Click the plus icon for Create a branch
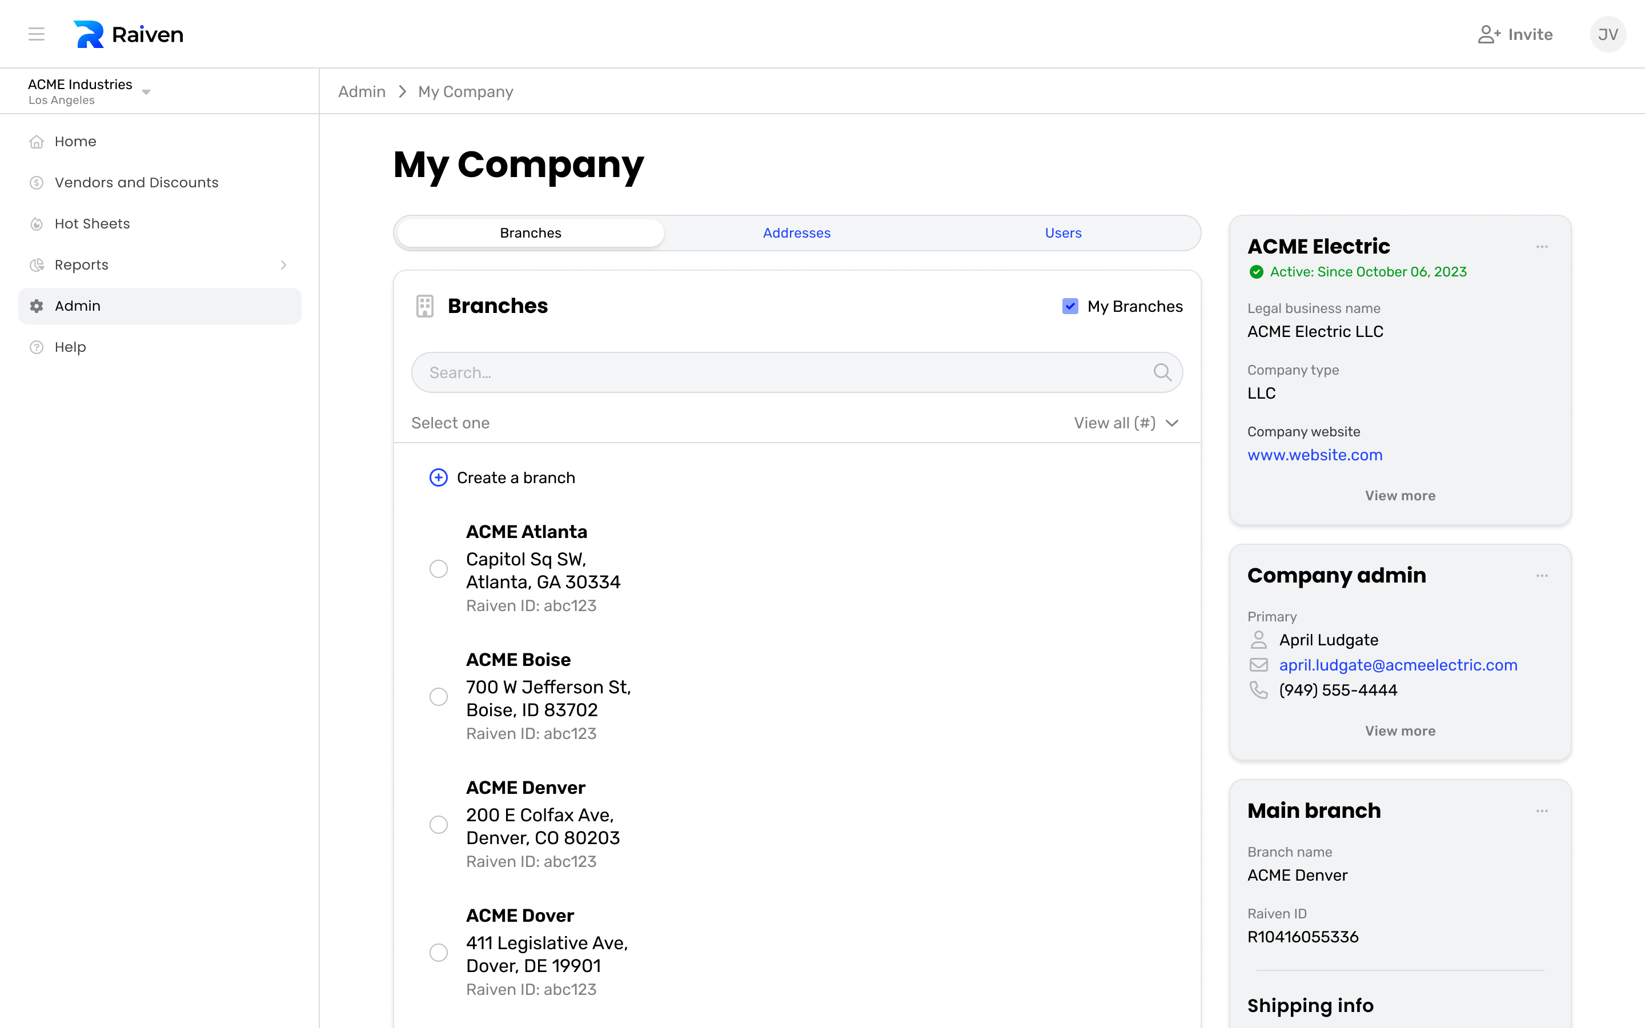The image size is (1645, 1028). [439, 478]
